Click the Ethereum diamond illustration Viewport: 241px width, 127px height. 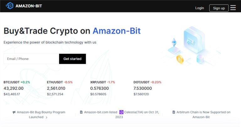click(174, 42)
